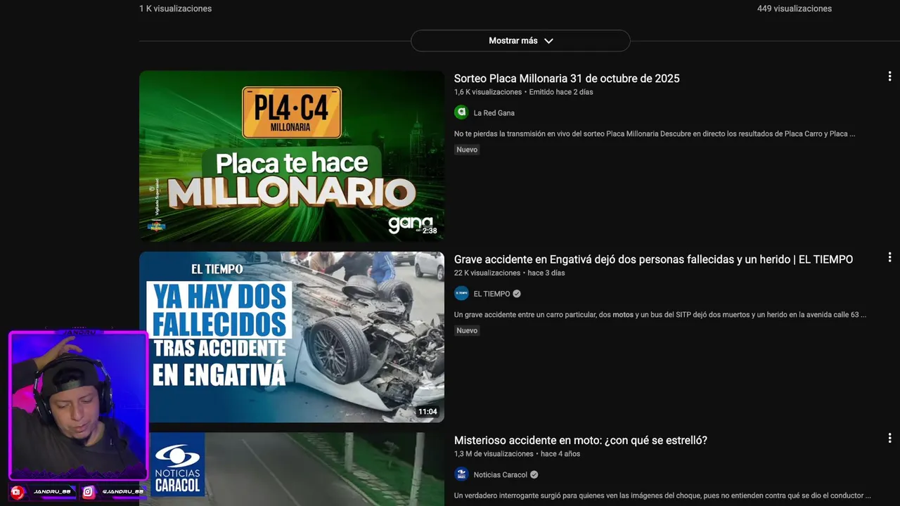Expand results with Mostrar más button

click(520, 41)
